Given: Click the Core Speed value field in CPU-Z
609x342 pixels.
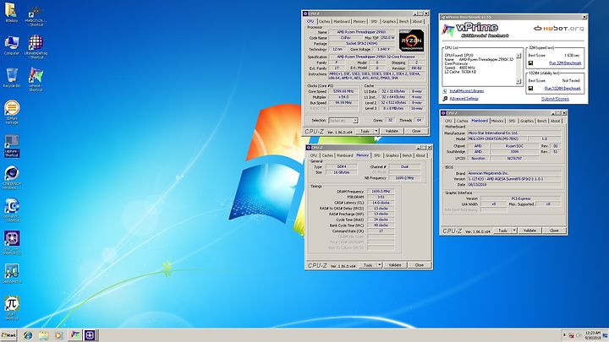Looking at the screenshot, I should coord(343,91).
